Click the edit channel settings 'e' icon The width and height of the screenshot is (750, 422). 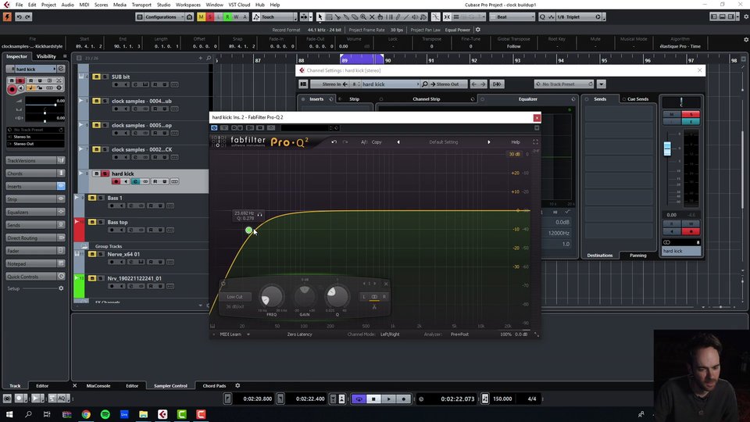point(135,181)
